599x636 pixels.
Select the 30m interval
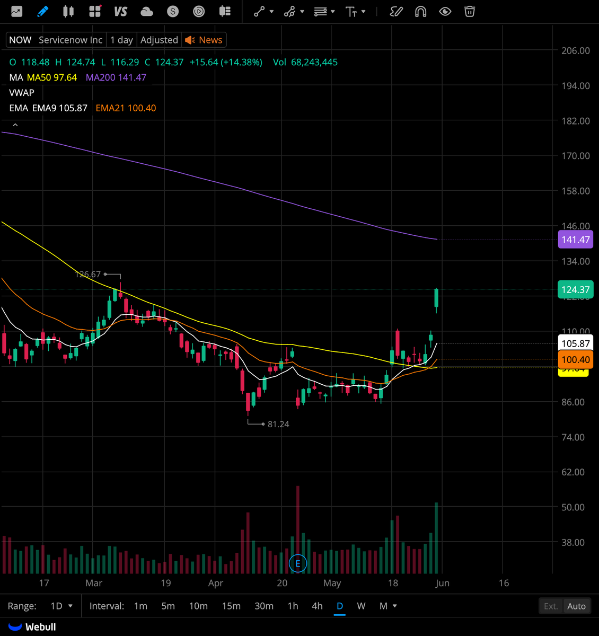pyautogui.click(x=264, y=606)
